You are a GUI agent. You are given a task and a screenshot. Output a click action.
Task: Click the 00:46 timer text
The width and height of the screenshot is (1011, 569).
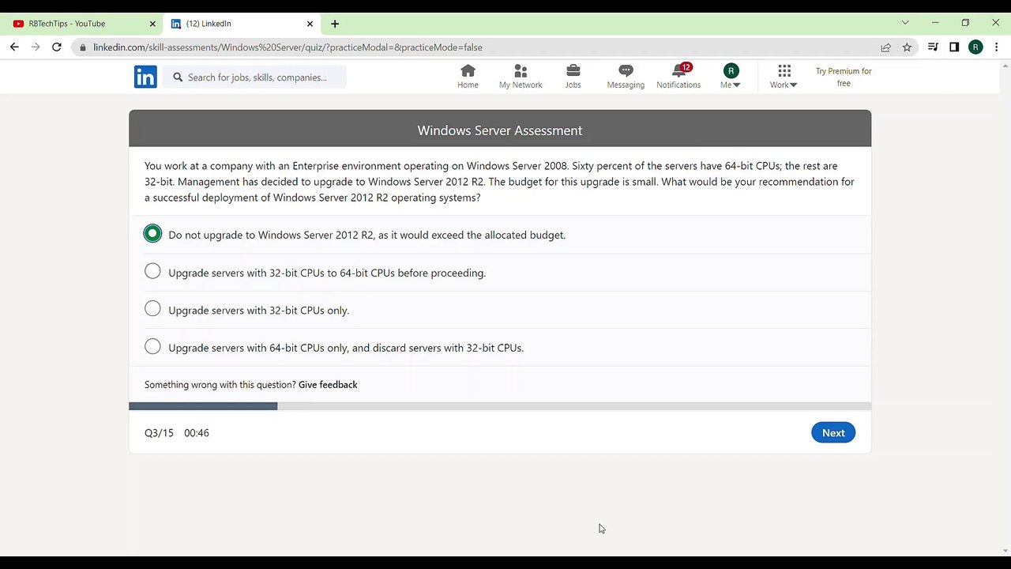click(197, 433)
